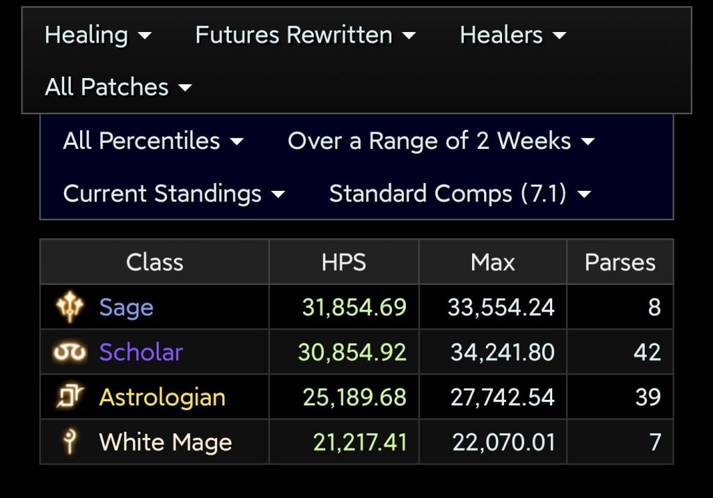The image size is (713, 498).
Task: Open the Healers role dropdown
Action: [512, 35]
